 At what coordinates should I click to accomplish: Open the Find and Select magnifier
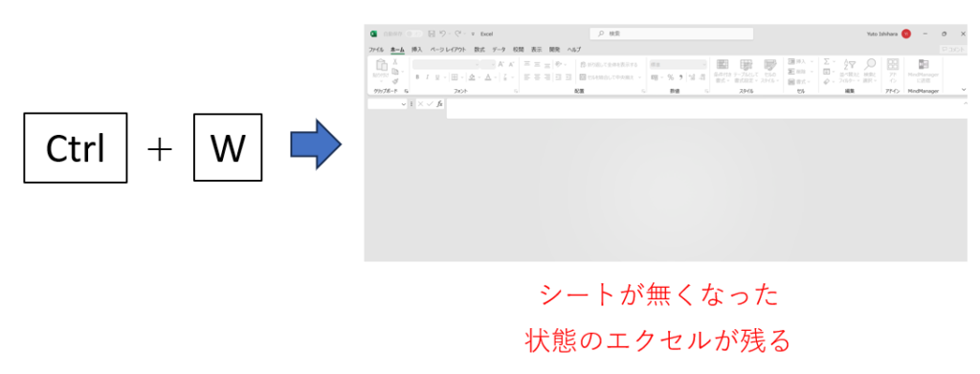click(x=869, y=64)
